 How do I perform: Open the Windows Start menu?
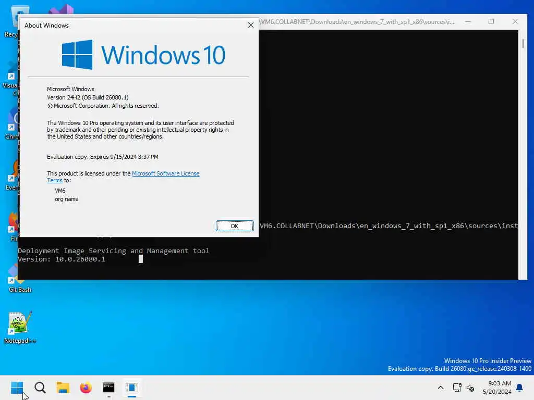tap(17, 387)
